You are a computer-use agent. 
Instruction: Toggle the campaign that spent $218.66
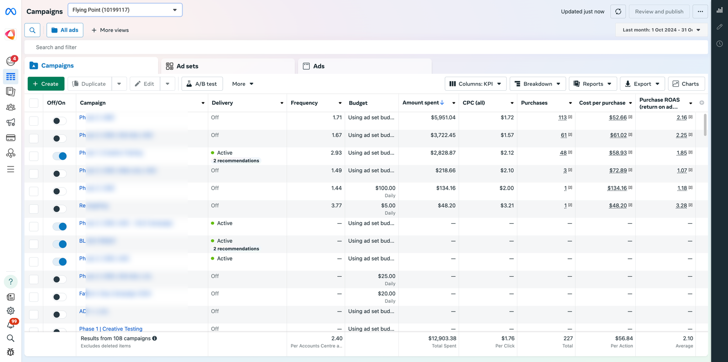point(59,174)
